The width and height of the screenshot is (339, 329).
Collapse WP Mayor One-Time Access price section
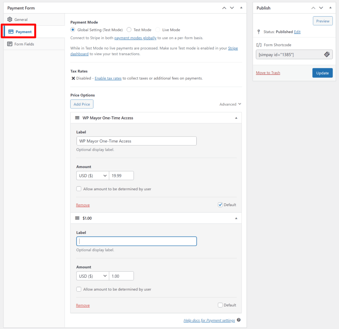pyautogui.click(x=236, y=118)
